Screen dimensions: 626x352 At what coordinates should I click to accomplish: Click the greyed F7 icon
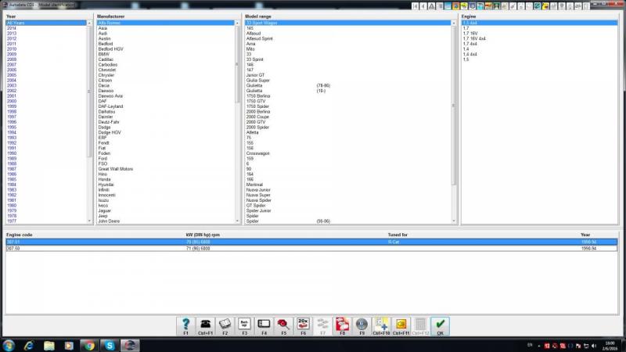pyautogui.click(x=322, y=326)
